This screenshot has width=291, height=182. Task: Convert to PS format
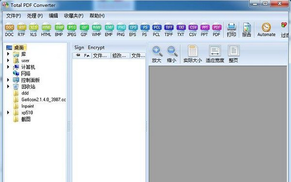pos(145,30)
